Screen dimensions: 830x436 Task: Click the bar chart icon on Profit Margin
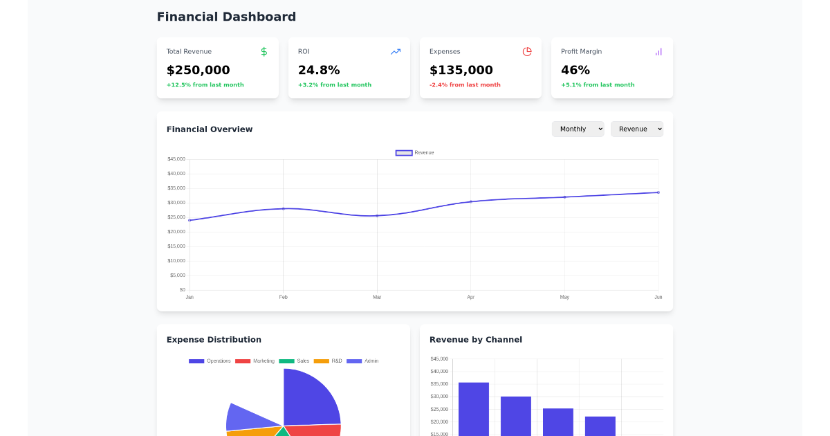pyautogui.click(x=658, y=52)
